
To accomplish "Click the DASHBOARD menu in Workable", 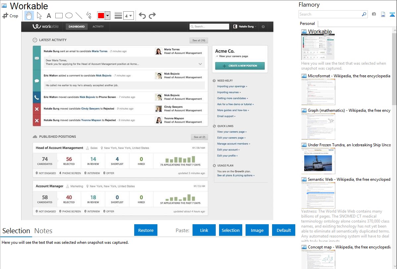I will pos(77,27).
